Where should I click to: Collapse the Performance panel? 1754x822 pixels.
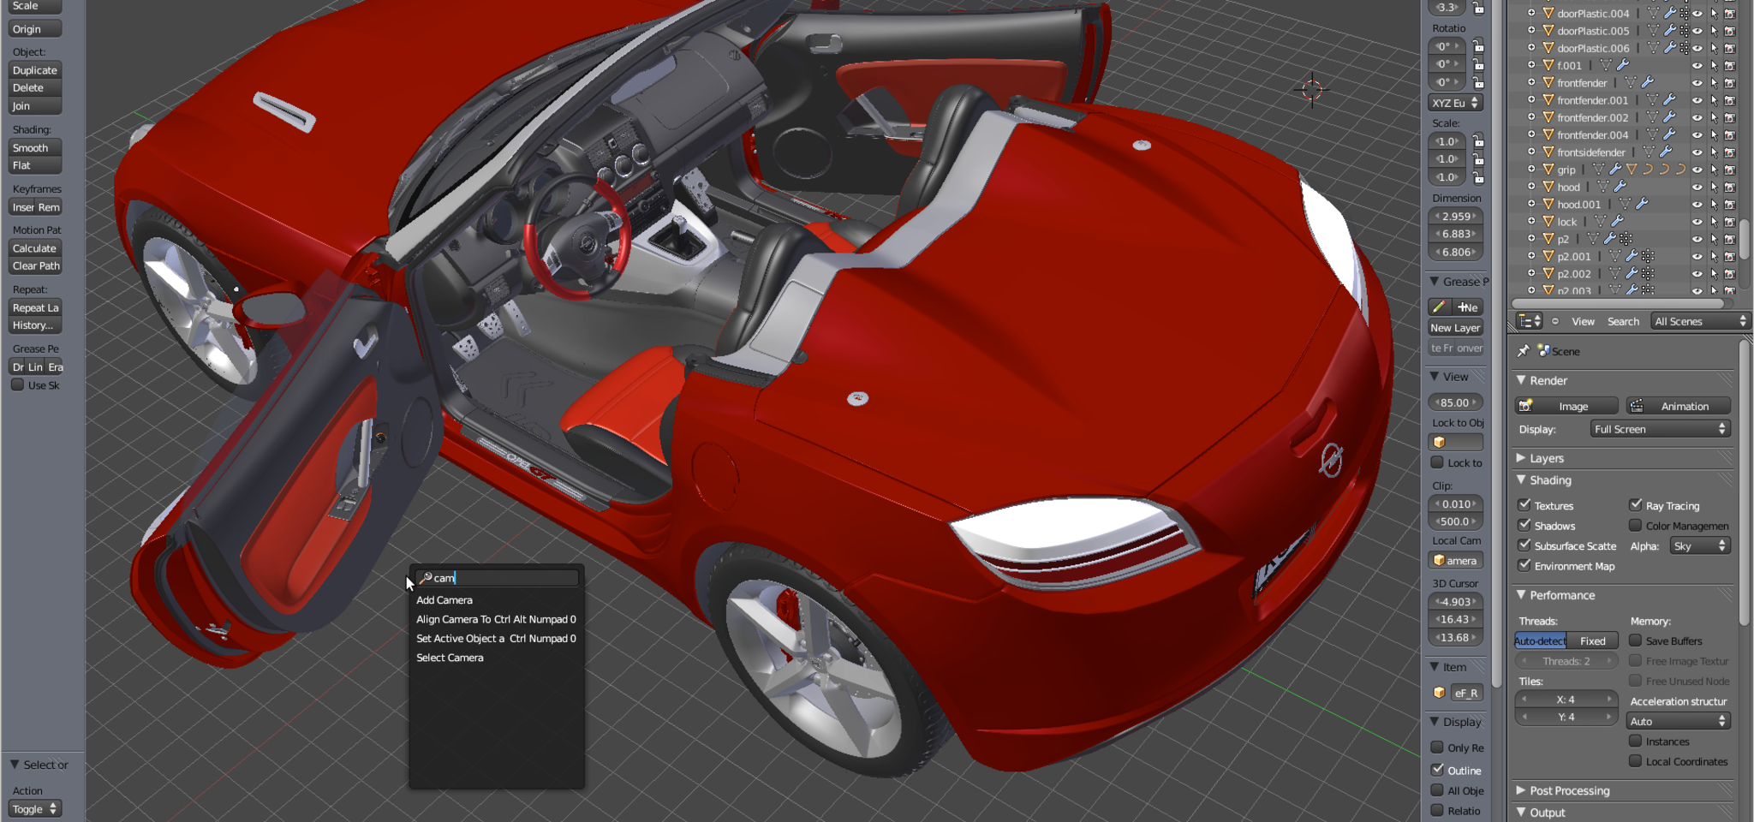[x=1521, y=594]
